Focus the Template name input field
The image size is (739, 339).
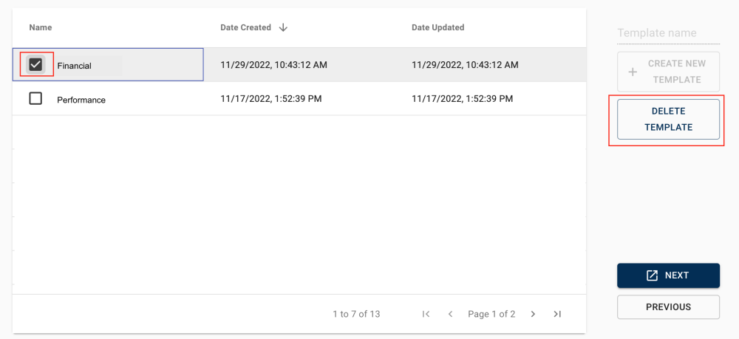[x=657, y=33]
